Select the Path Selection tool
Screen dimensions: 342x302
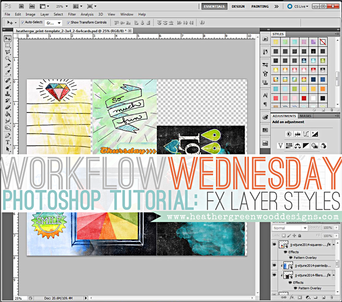(x=8, y=149)
